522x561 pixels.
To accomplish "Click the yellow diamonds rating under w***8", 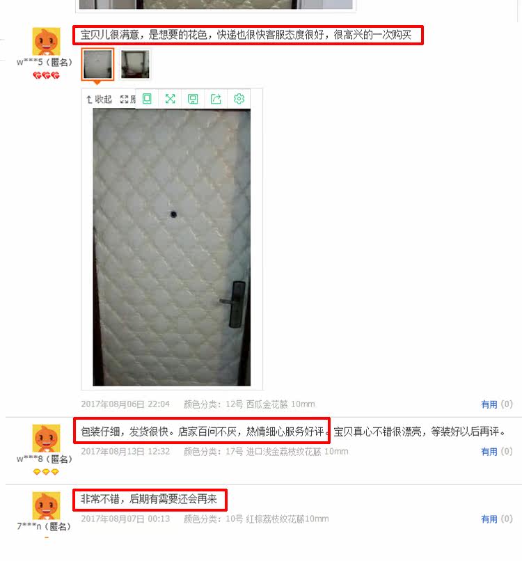I will (46, 472).
